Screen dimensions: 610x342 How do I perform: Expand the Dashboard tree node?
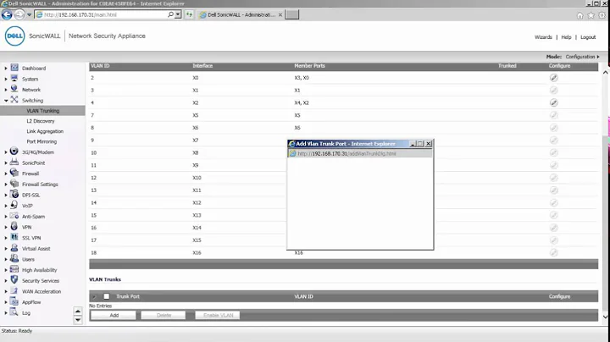tap(6, 69)
